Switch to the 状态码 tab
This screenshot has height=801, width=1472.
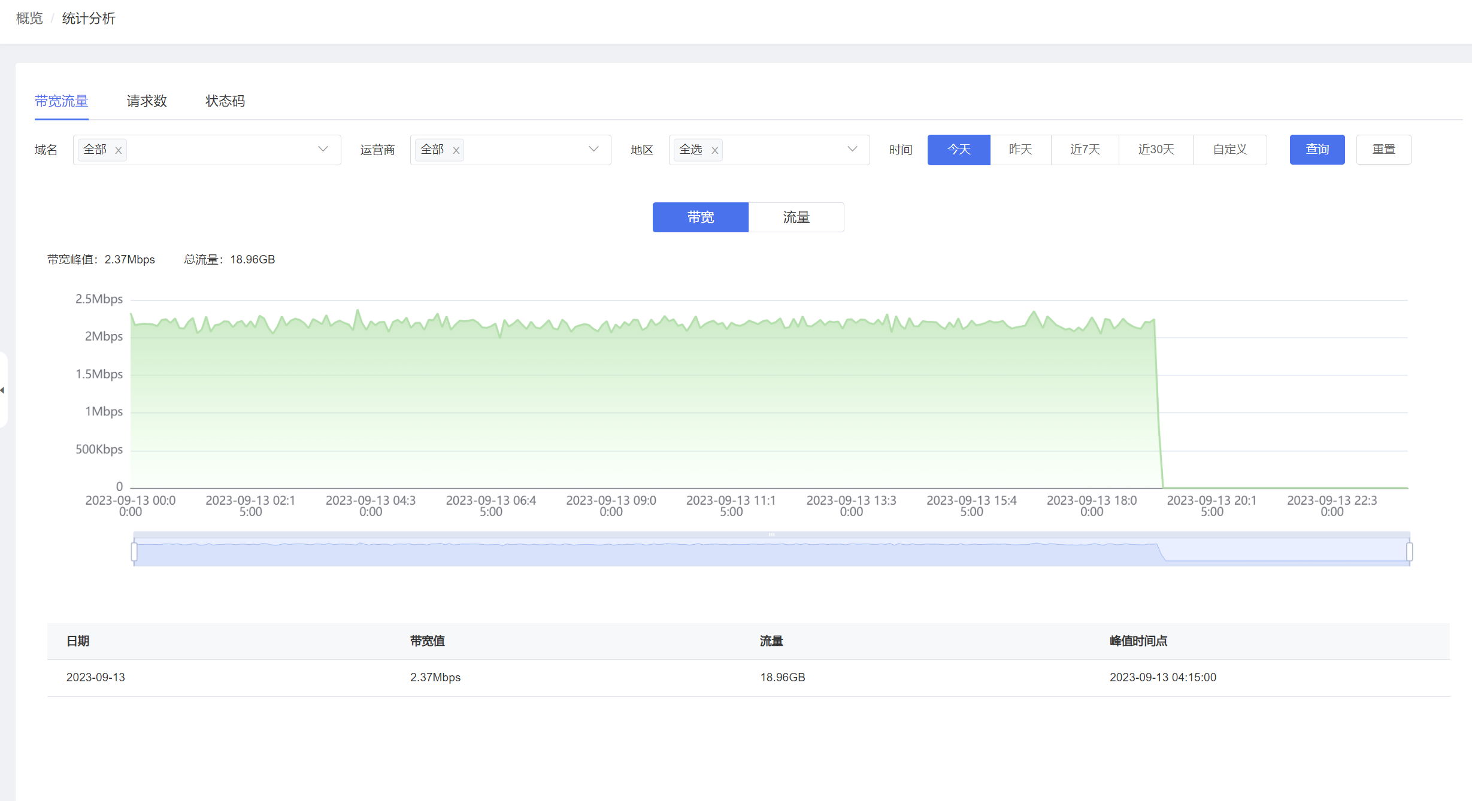tap(225, 101)
